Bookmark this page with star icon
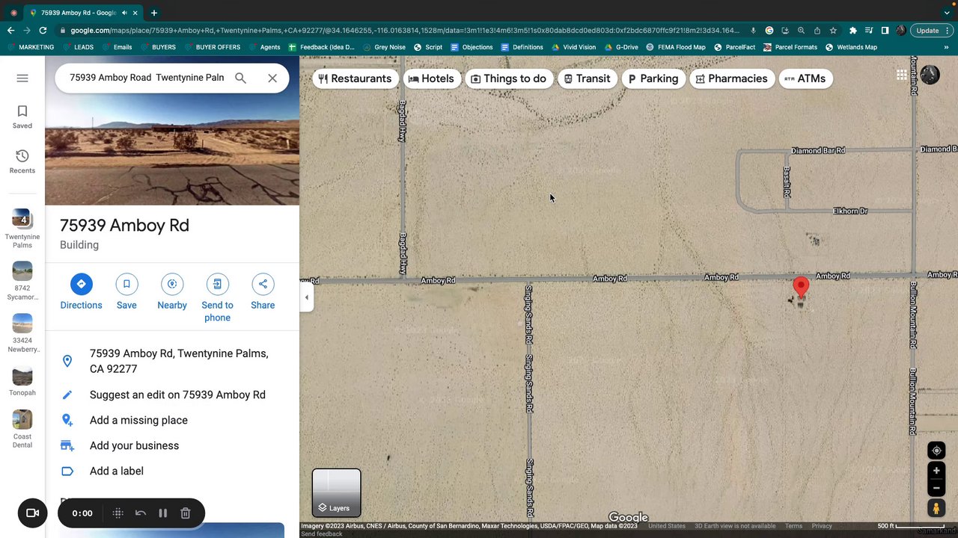958x538 pixels. pyautogui.click(x=833, y=31)
